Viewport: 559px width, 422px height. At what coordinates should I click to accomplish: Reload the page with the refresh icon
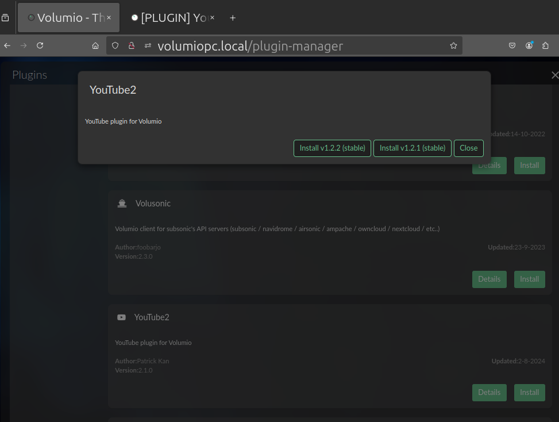tap(40, 45)
